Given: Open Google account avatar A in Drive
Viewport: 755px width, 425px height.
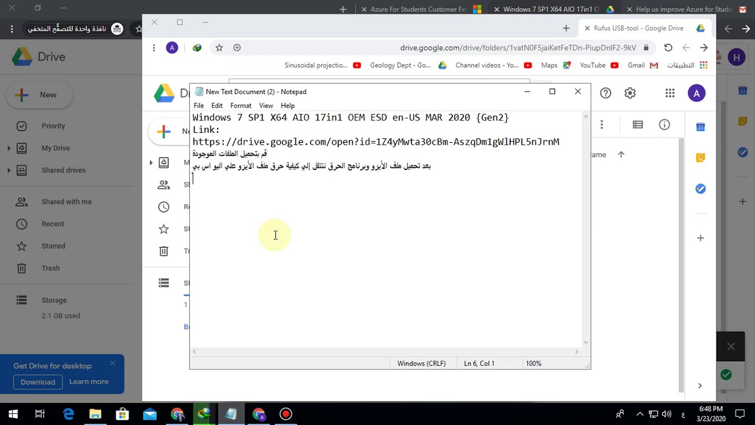Looking at the screenshot, I should click(697, 93).
